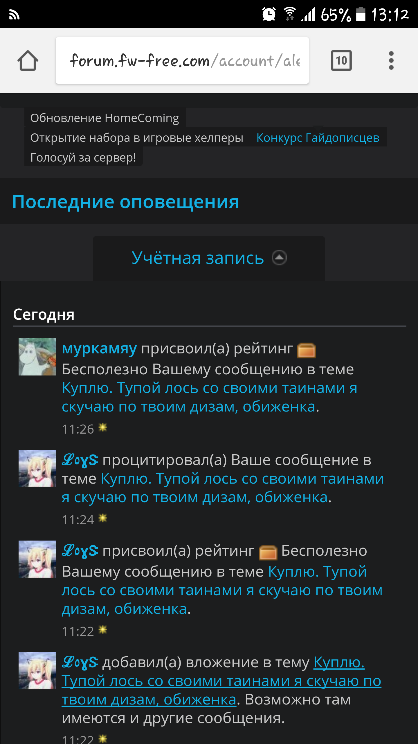Click the round arrow icon beside Учётная запись
The height and width of the screenshot is (744, 418).
[279, 258]
